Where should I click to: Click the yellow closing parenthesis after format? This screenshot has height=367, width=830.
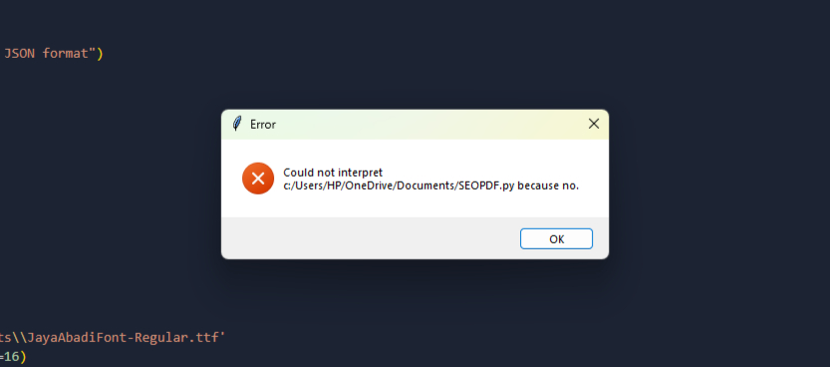point(100,54)
